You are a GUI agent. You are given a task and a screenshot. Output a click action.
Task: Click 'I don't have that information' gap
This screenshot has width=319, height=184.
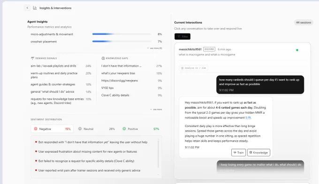[121, 66]
